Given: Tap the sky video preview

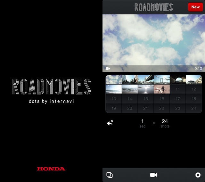Looking at the screenshot, I should coord(154,40).
